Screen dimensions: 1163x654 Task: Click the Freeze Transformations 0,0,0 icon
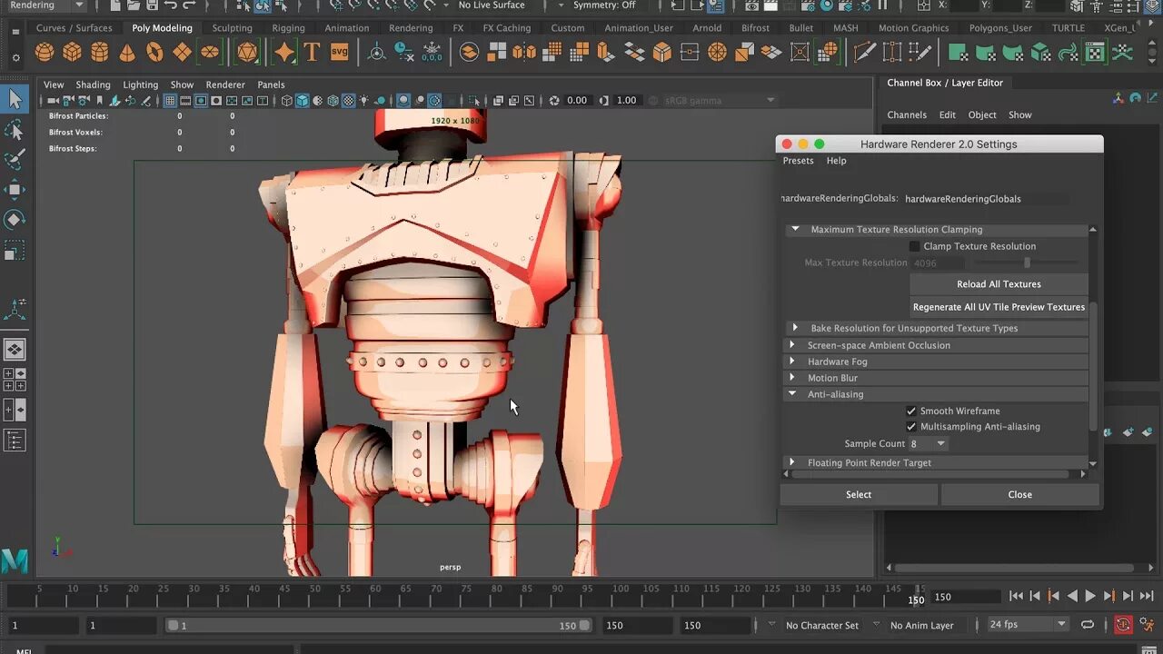(432, 52)
